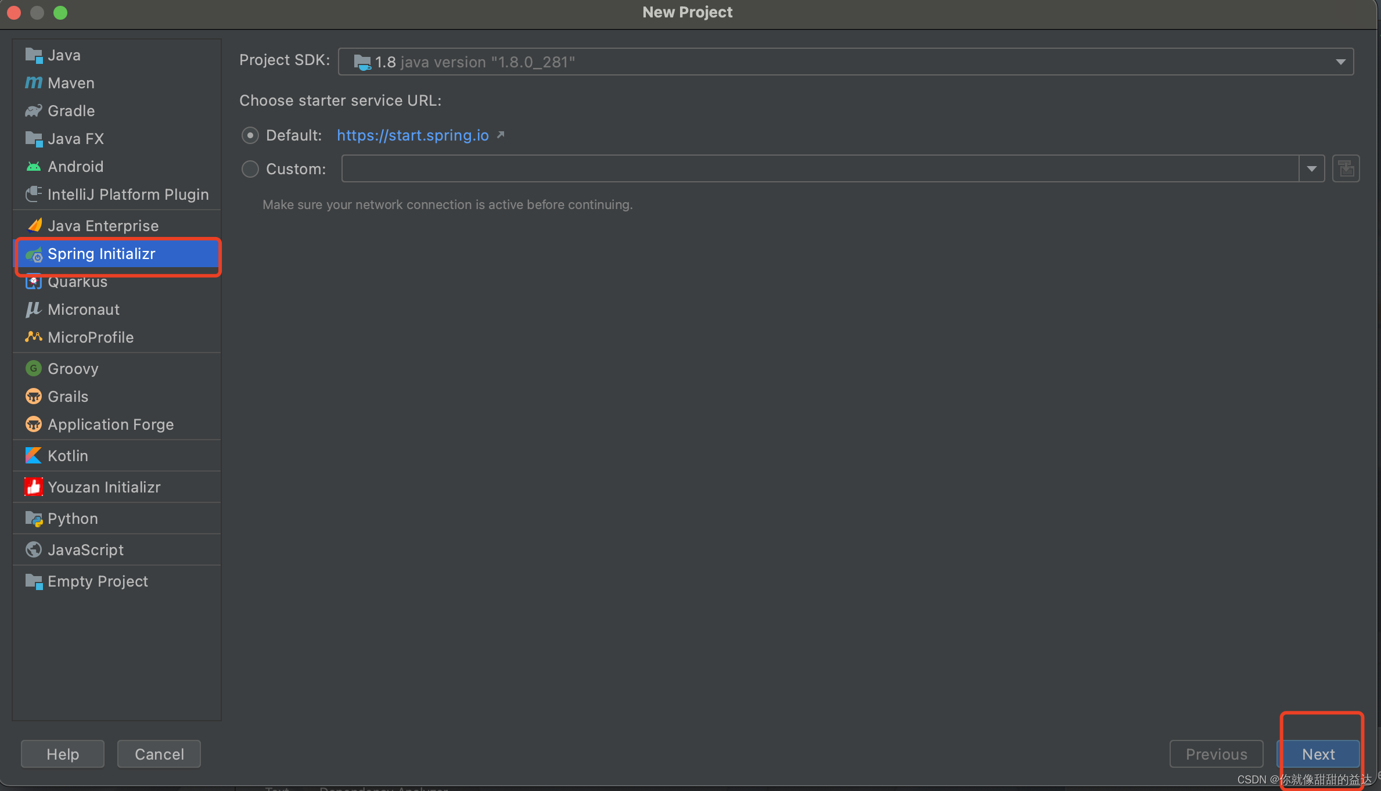Select the Android project type in sidebar

tap(75, 166)
